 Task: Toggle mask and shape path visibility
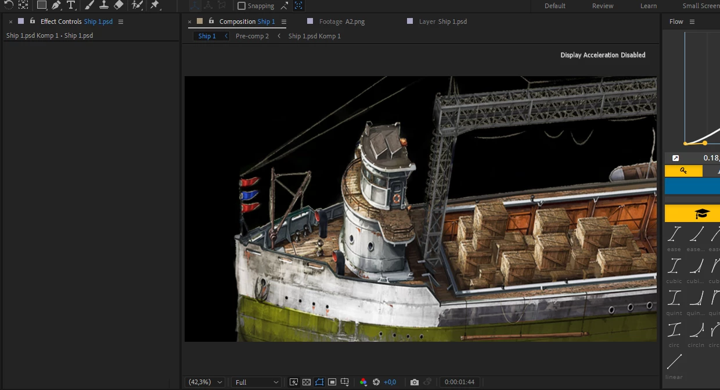pyautogui.click(x=319, y=382)
